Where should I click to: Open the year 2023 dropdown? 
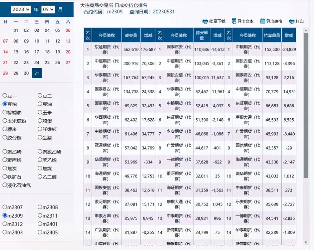(x=21, y=10)
